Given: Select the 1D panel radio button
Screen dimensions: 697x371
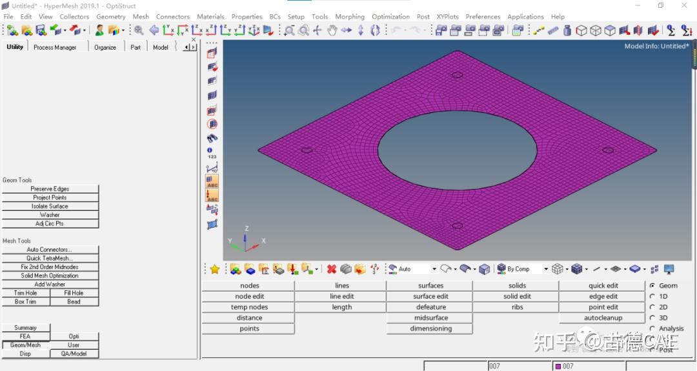Looking at the screenshot, I should click(652, 296).
